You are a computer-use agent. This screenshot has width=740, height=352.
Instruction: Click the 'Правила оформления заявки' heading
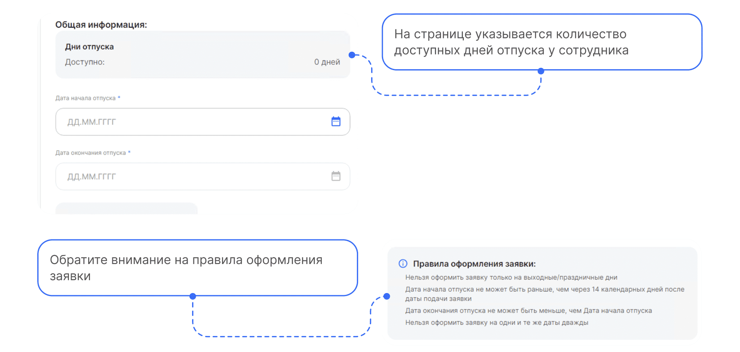coord(474,264)
